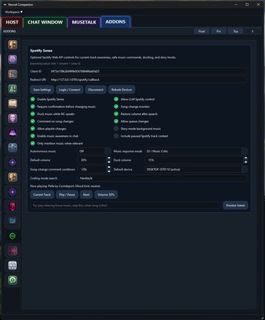Image resolution: width=265 pixels, height=320 pixels.
Task: Toggle Duck music while NC speaks
Action: (x=32, y=114)
